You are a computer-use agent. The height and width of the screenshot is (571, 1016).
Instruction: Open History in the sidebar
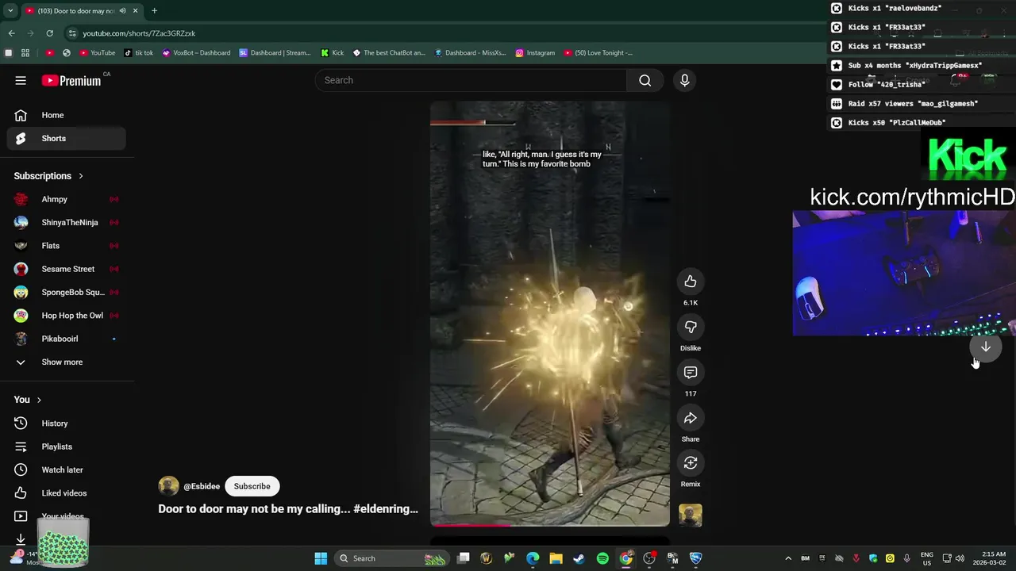pos(67,423)
